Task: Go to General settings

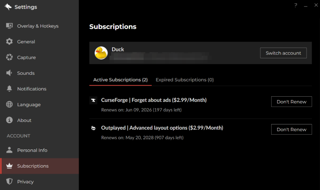Action: pos(39,42)
